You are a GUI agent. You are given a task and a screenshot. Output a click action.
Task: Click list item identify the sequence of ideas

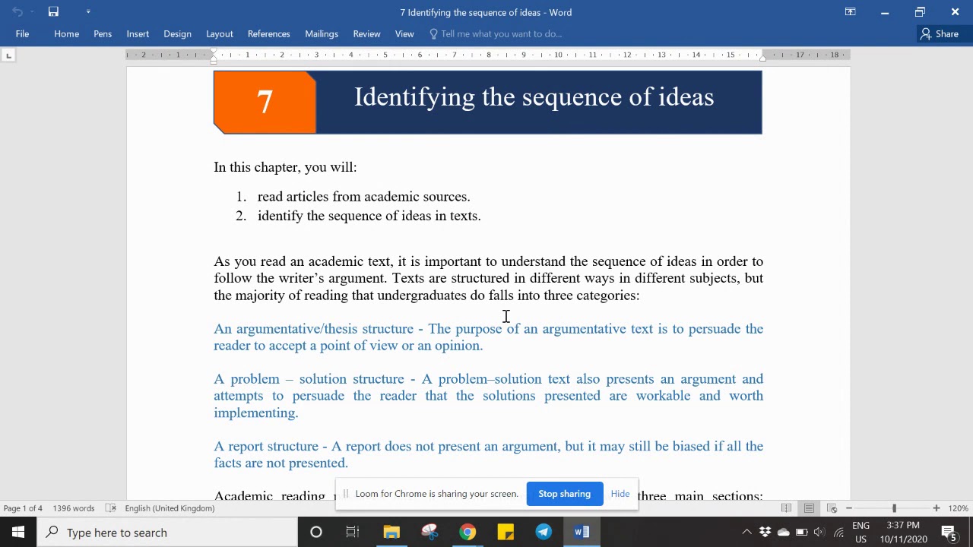[x=369, y=216]
